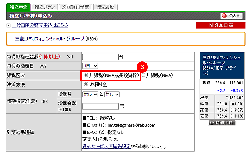Select the 非課税(NISA) radio button

143,75
